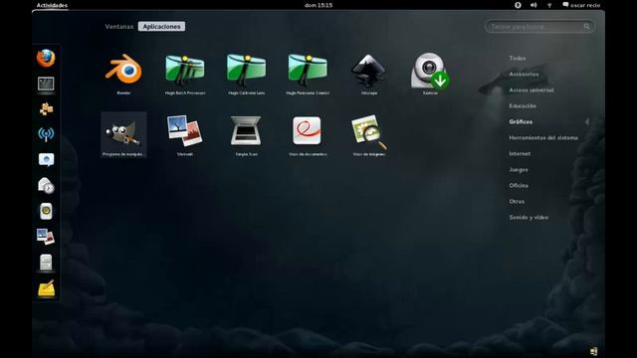
Task: Open the oscar recio user menu
Action: coord(581,5)
